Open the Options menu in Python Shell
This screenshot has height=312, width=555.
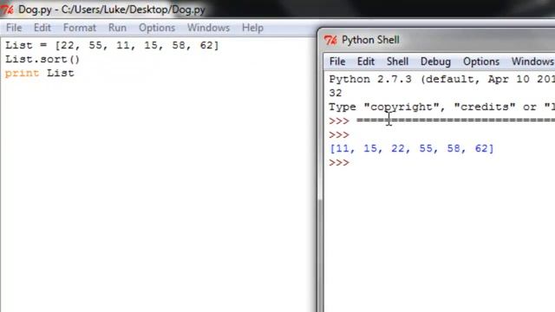click(x=481, y=62)
